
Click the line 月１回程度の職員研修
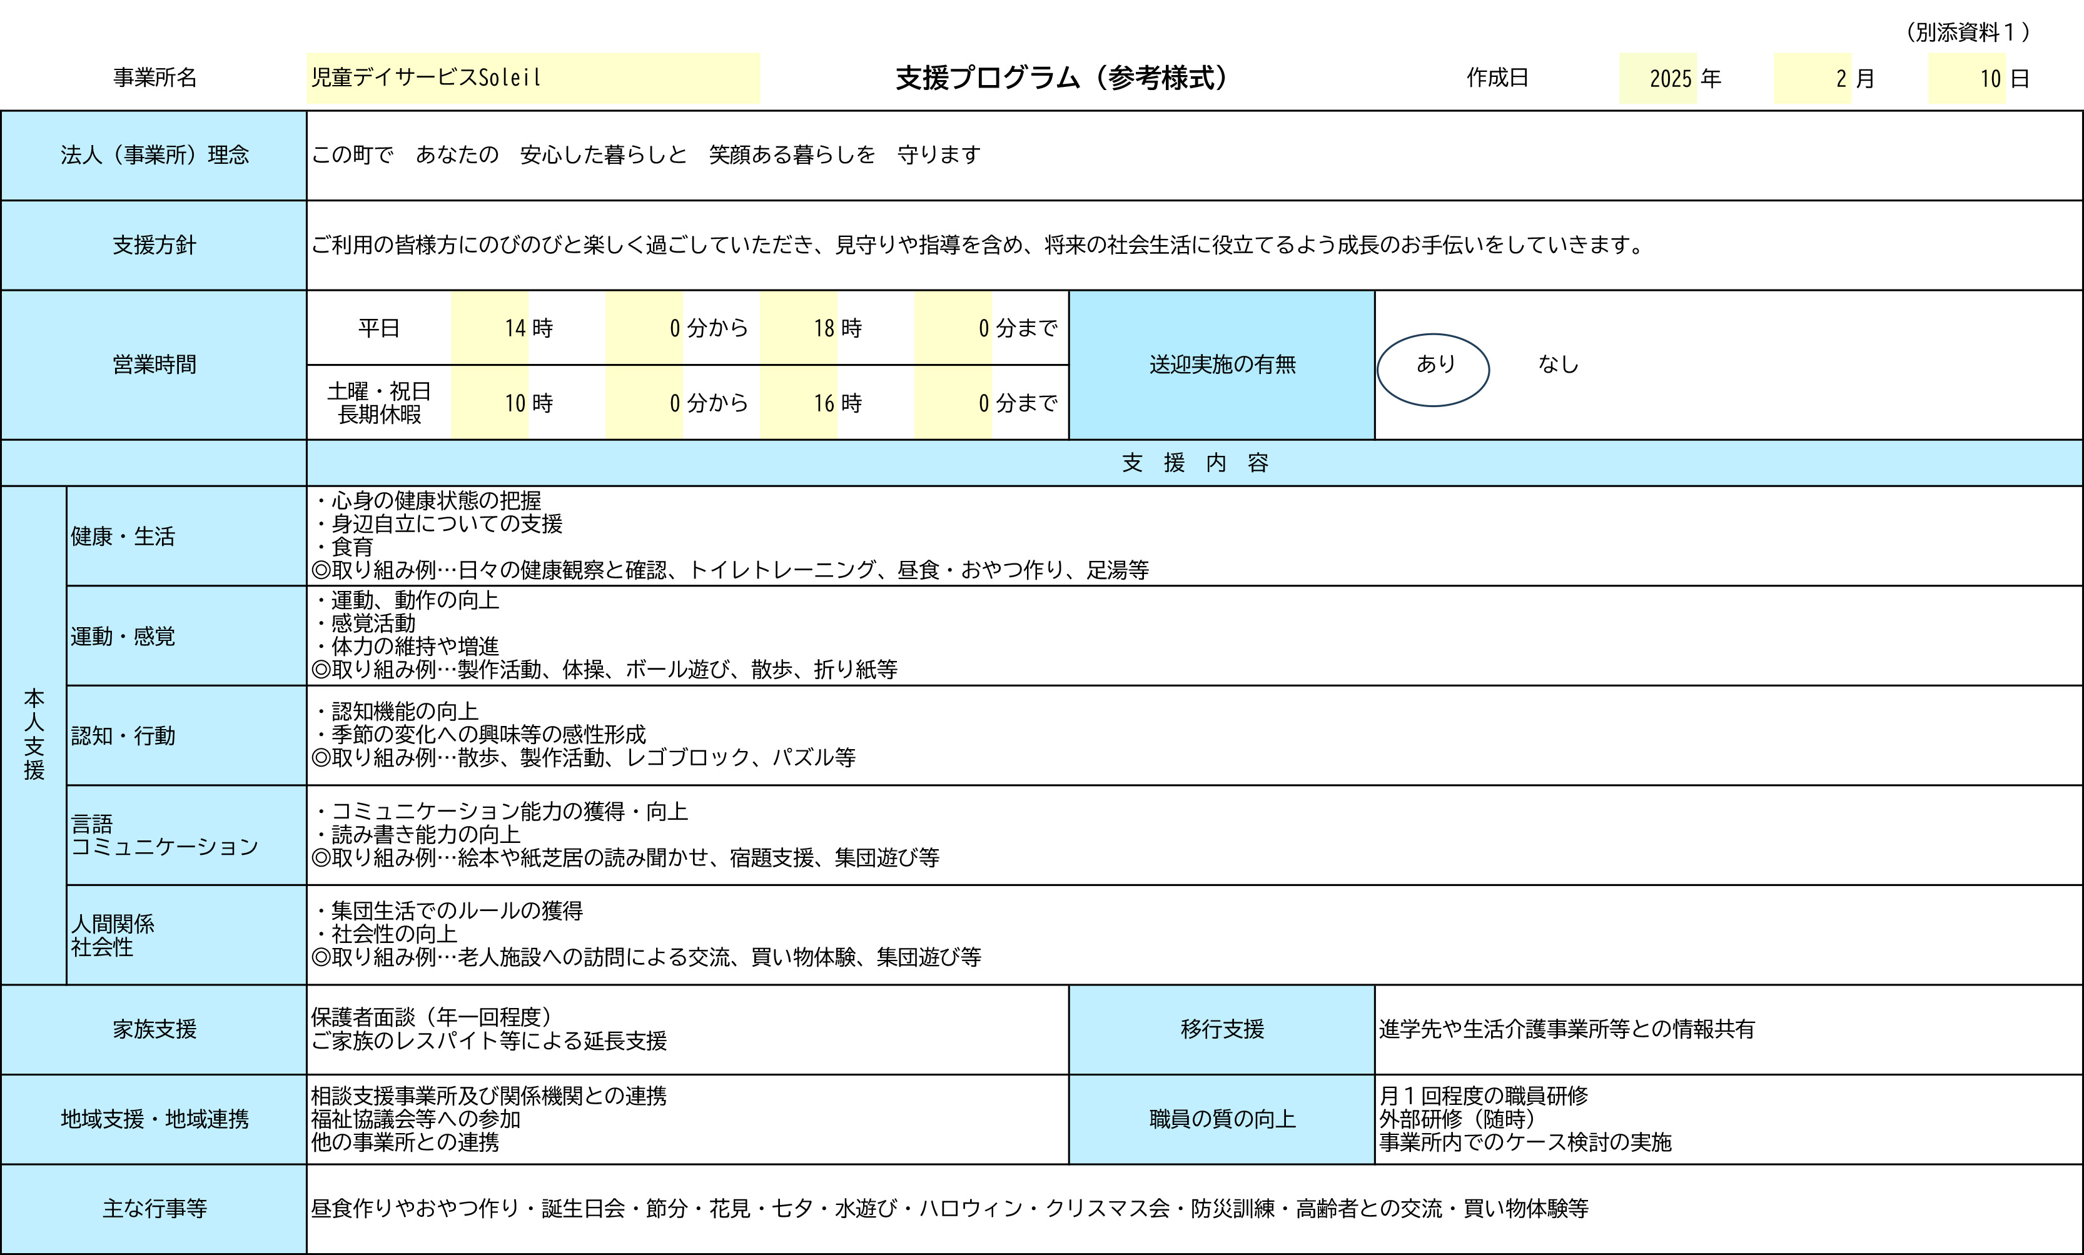click(x=1484, y=1096)
